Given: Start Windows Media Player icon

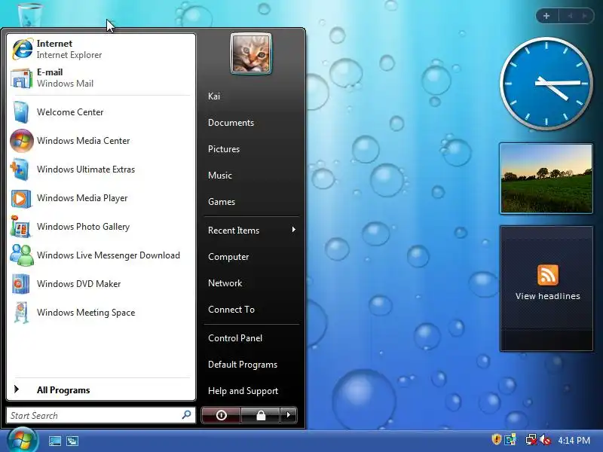Looking at the screenshot, I should 21,199.
